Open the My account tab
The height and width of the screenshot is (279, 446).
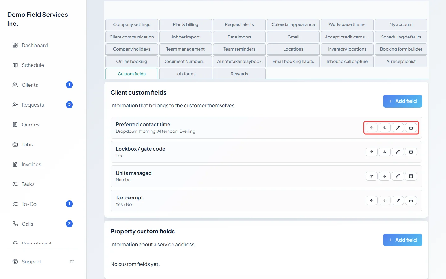point(401,24)
